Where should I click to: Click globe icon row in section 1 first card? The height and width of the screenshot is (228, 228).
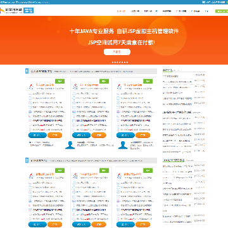tap(46, 111)
